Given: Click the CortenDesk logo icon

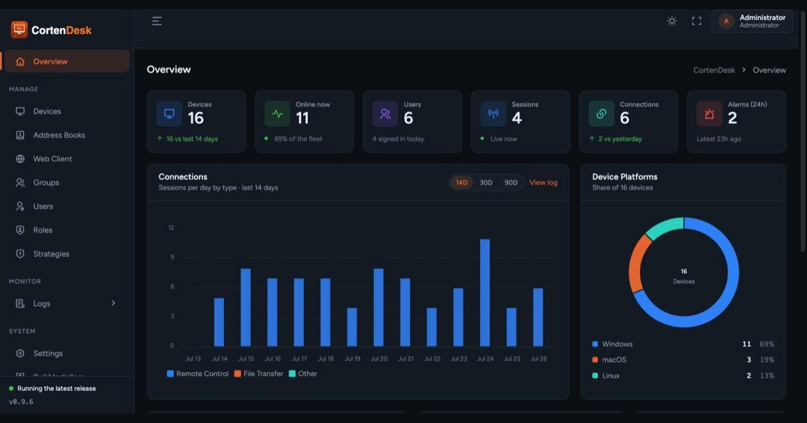Looking at the screenshot, I should (19, 30).
